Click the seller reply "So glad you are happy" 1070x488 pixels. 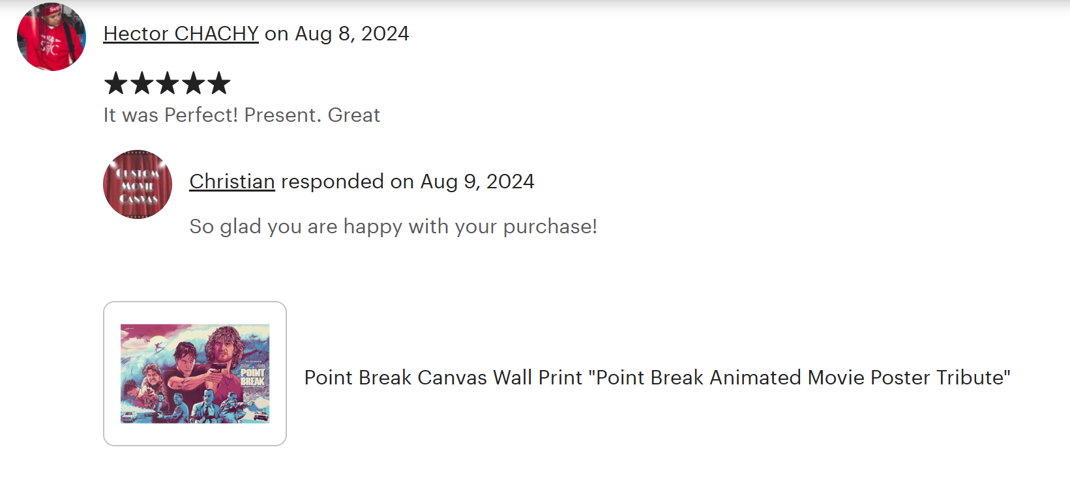393,226
